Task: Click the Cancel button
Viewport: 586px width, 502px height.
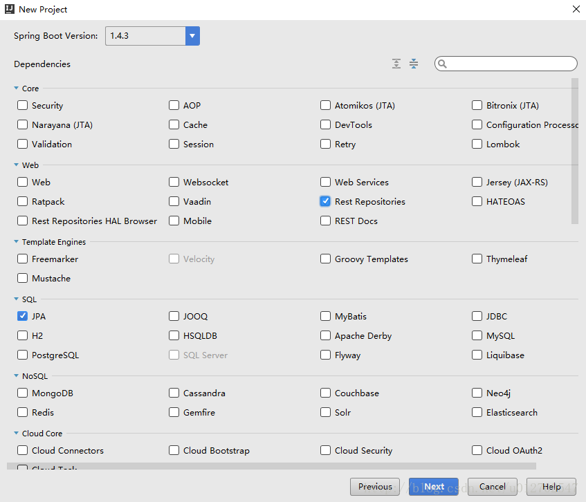Action: click(492, 487)
